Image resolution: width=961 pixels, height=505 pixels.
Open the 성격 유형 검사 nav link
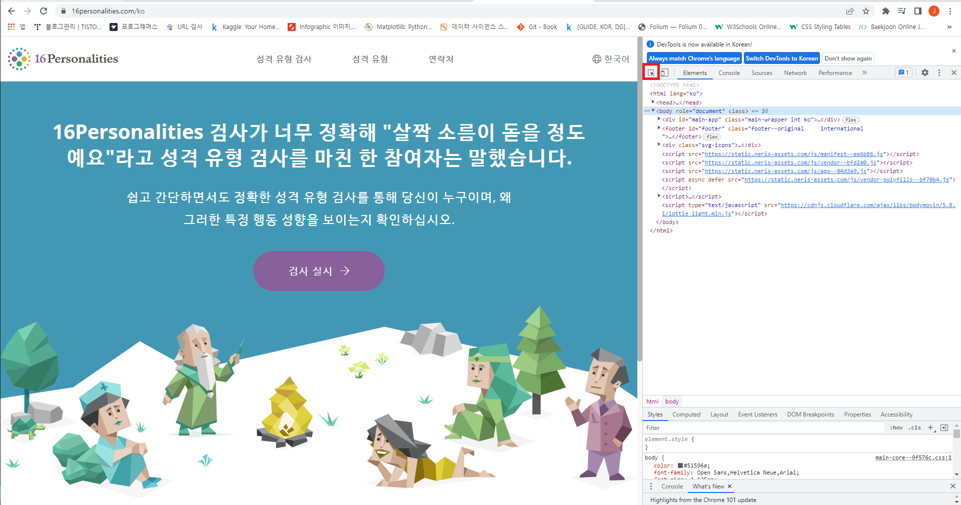pos(284,59)
